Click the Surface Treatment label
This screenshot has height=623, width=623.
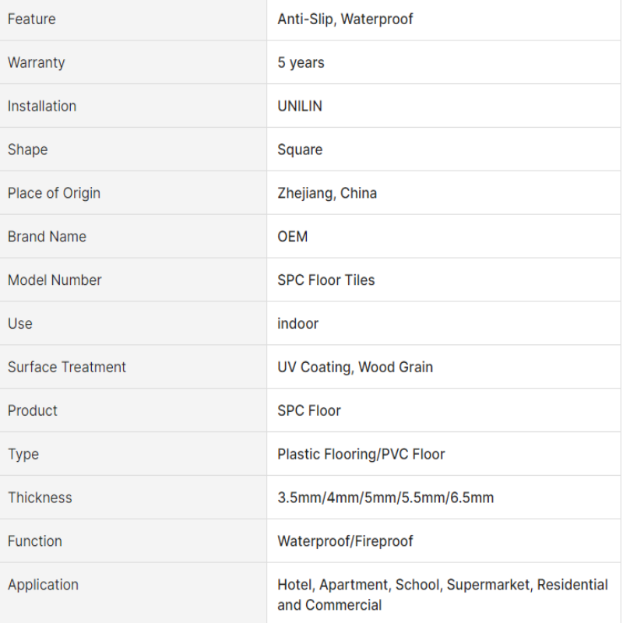pos(67,367)
